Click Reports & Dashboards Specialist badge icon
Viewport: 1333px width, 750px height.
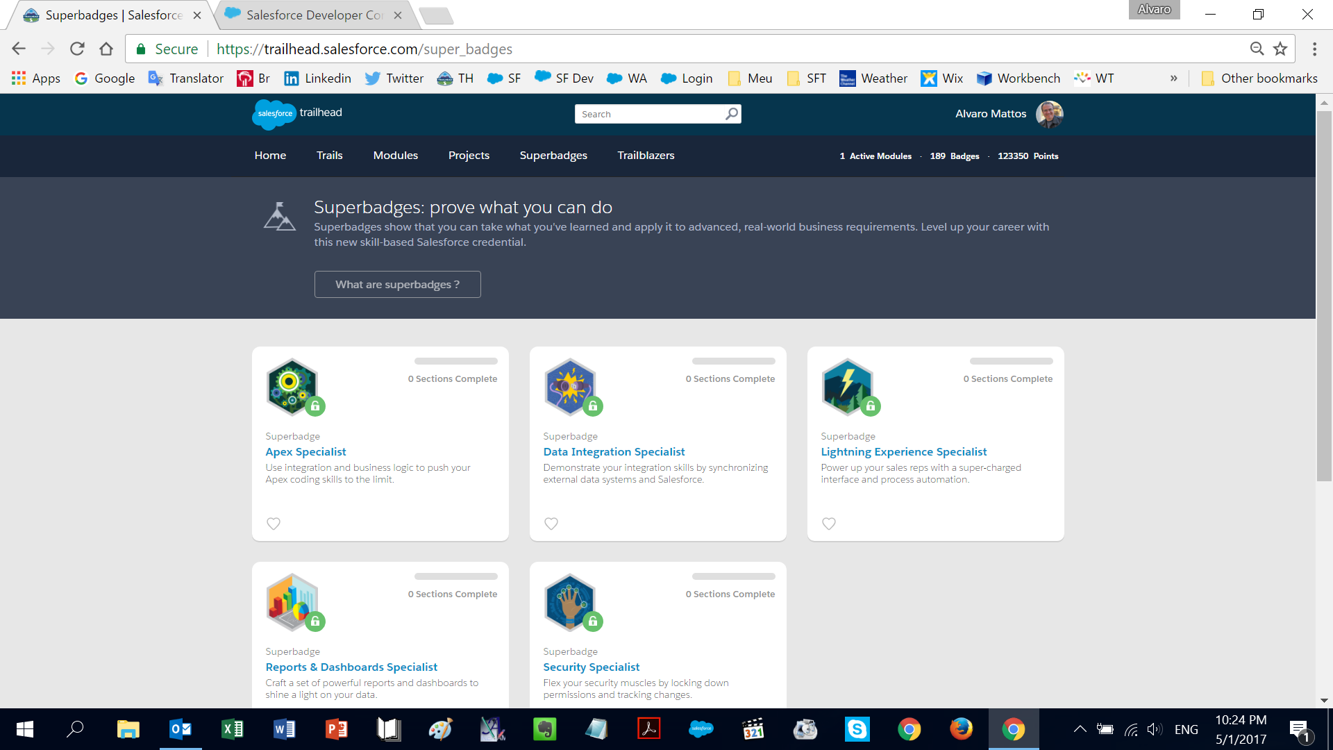[292, 602]
